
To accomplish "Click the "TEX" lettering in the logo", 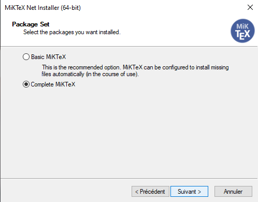I will (242, 34).
